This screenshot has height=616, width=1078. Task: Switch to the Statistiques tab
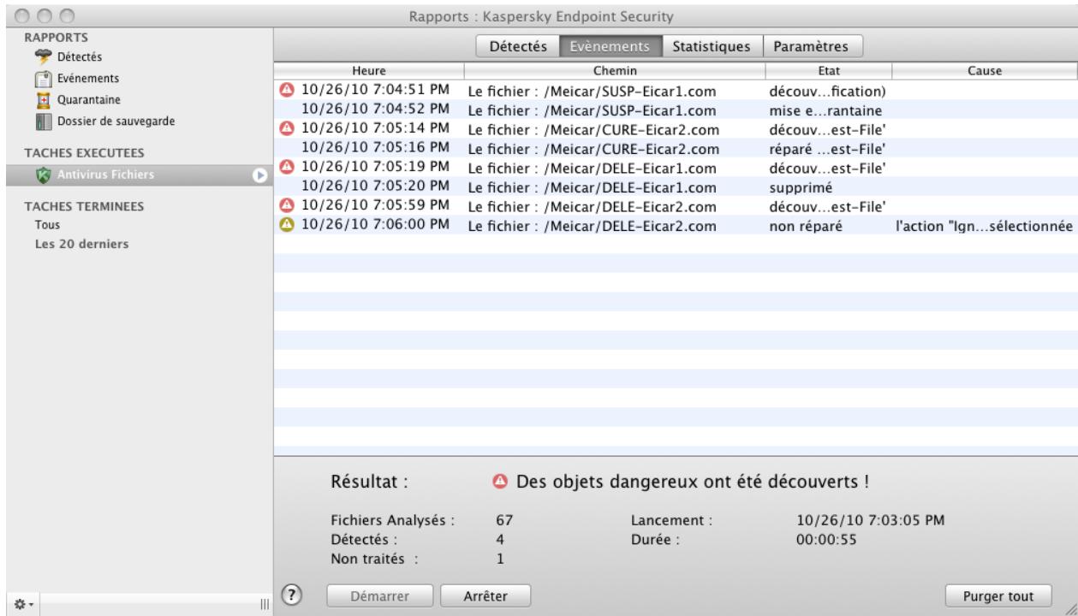(712, 46)
